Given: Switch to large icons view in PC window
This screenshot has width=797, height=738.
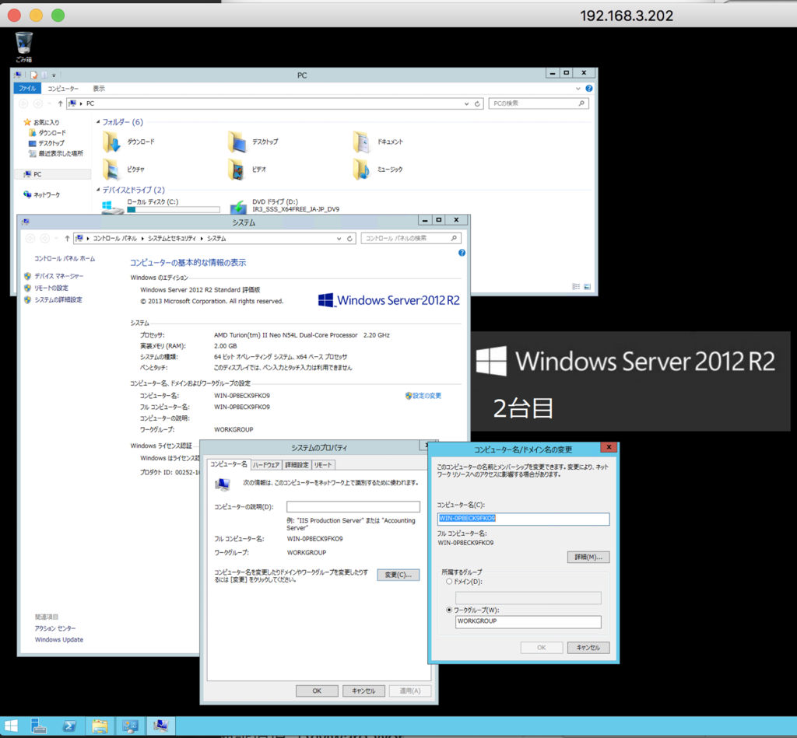Looking at the screenshot, I should click(x=587, y=287).
